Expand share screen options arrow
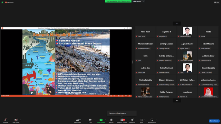 (105, 120)
